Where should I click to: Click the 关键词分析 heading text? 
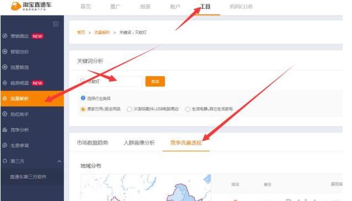[x=90, y=61]
